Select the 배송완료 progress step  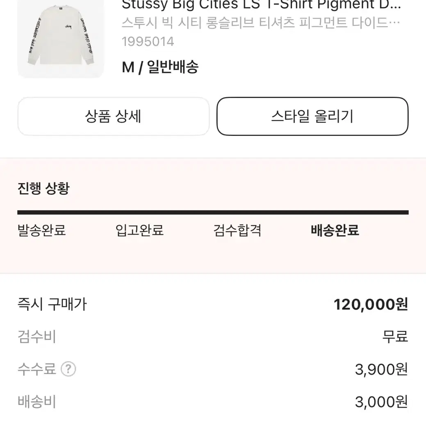(x=335, y=230)
